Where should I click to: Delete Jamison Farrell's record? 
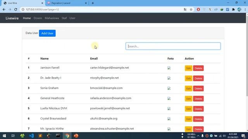tap(198, 68)
